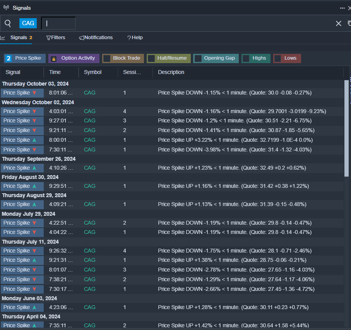Click the up arrow in 4:09:21 row
The height and width of the screenshot is (330, 351).
34,205
